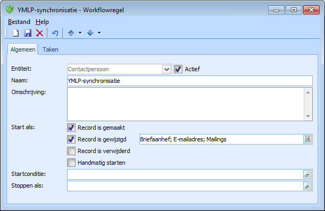Uncheck Record is gemaakt
325x211 pixels.
71,128
